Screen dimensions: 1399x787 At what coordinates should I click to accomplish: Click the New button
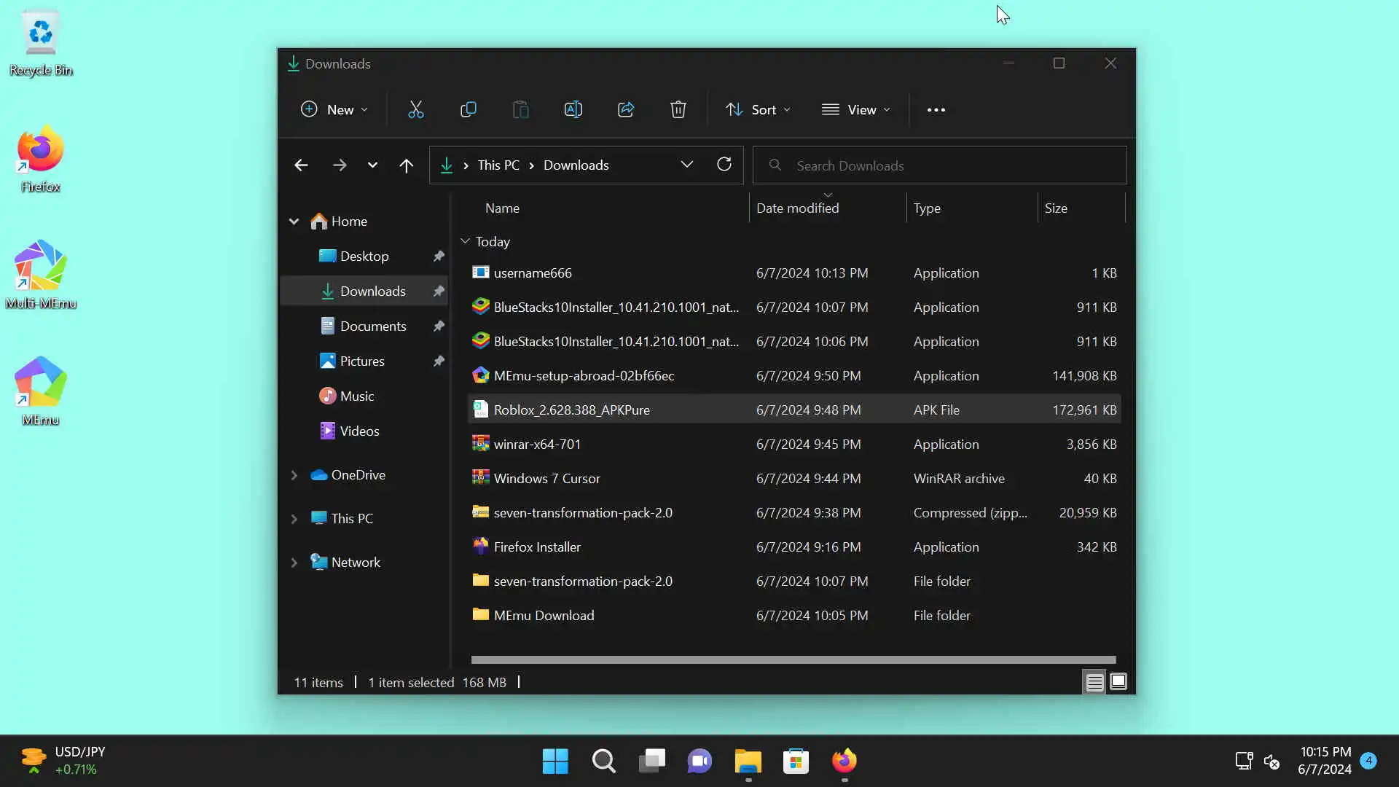[334, 109]
